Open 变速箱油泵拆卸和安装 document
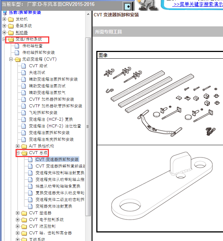The height and width of the screenshot is (241, 223). (49, 133)
